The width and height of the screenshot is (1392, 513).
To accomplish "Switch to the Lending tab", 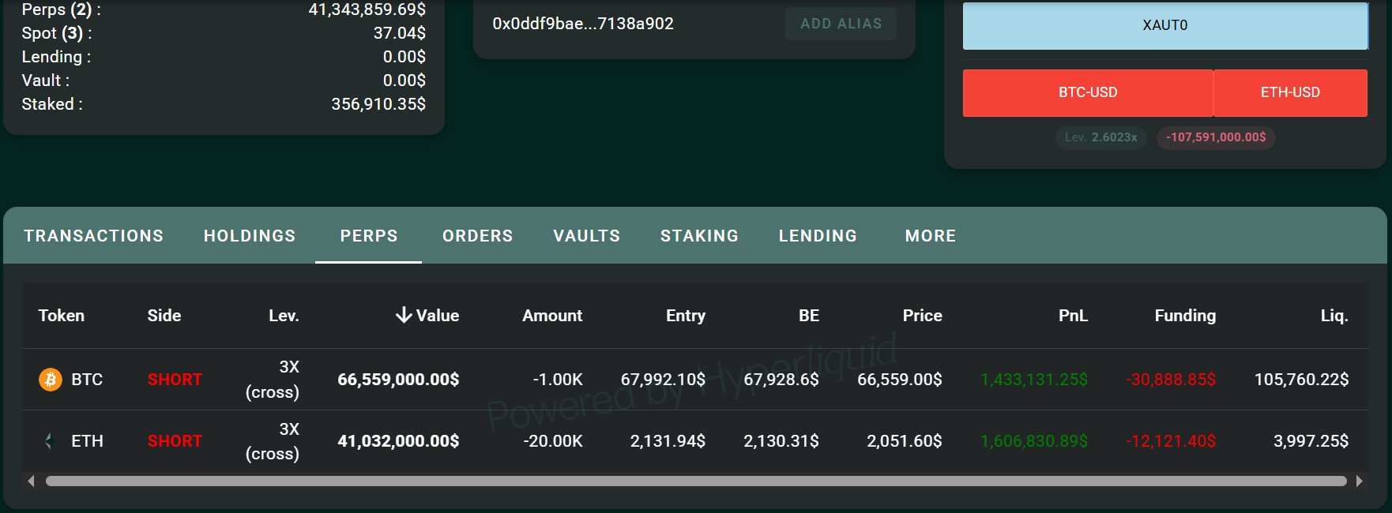I will tap(818, 236).
